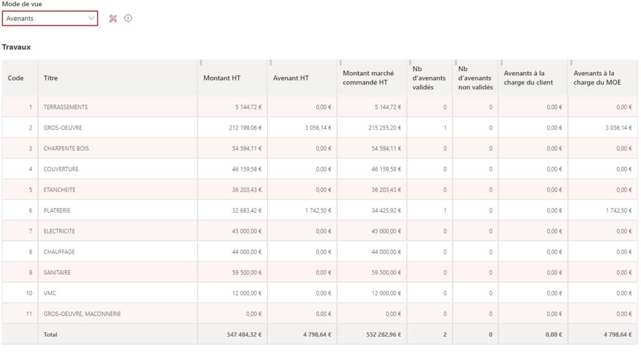Click the SANITAIRE row title
Viewport: 641px width, 353px height.
click(57, 272)
